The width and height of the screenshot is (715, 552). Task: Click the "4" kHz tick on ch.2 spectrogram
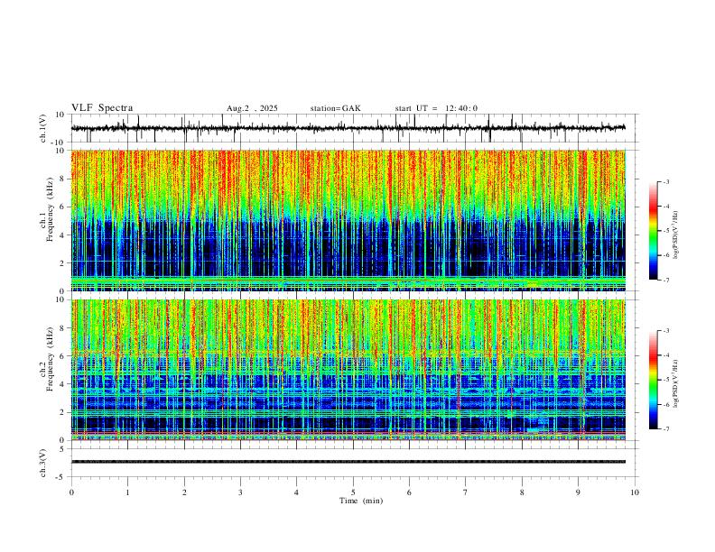(62, 384)
